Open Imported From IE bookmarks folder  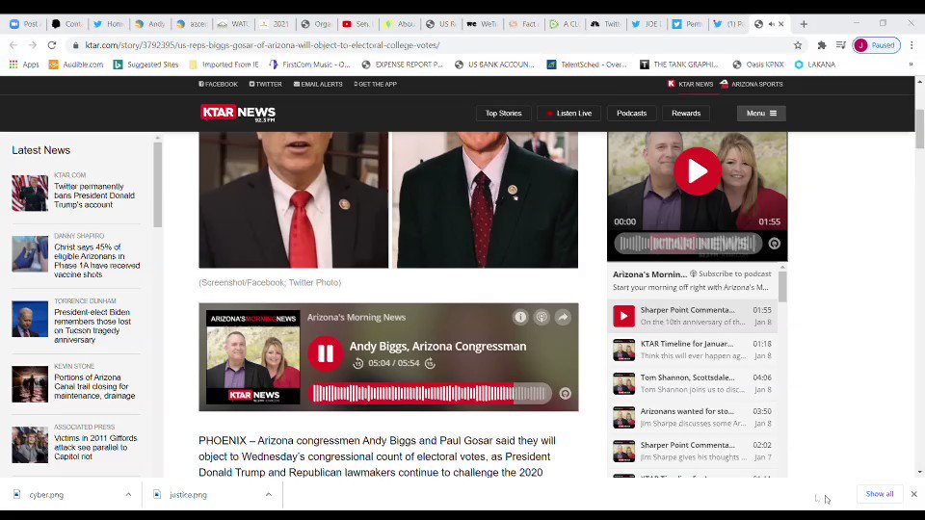pyautogui.click(x=225, y=65)
